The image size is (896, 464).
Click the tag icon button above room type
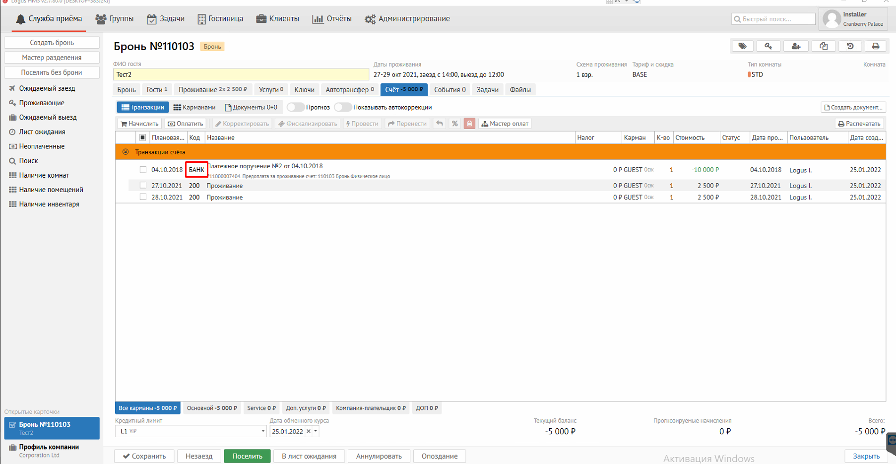[x=742, y=46]
